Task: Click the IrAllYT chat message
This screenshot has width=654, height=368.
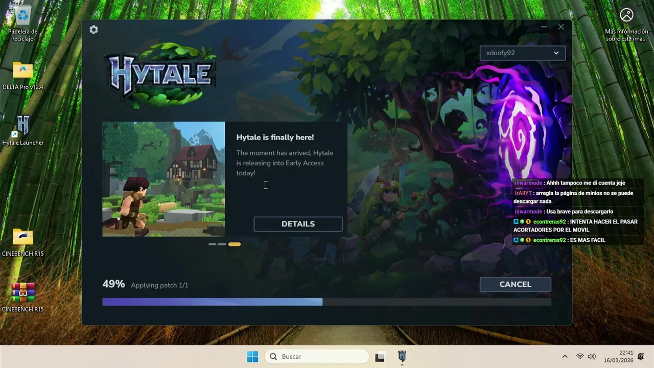Action: pos(574,197)
